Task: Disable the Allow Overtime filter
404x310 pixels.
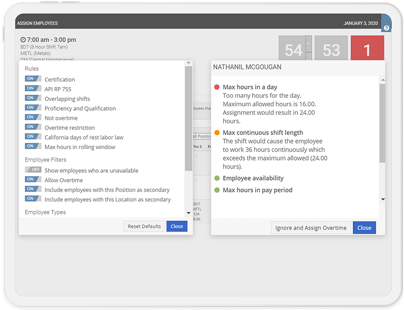Action: pos(33,179)
